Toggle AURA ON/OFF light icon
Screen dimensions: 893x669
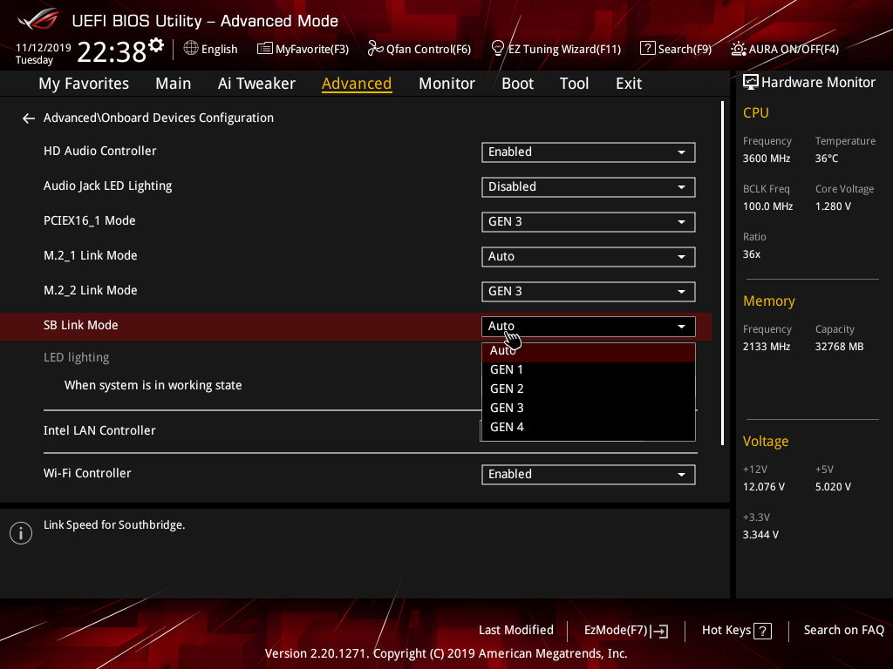click(x=738, y=49)
